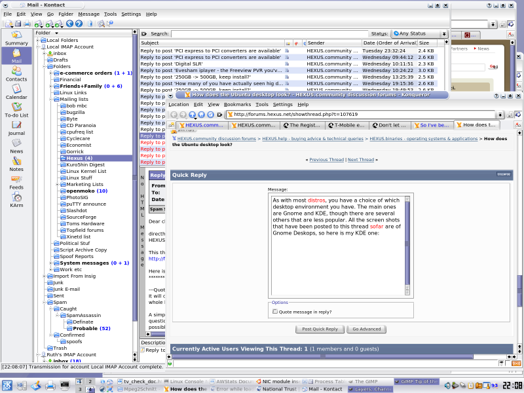
Task: Switch to Contacts in the sidebar
Action: coord(16,73)
